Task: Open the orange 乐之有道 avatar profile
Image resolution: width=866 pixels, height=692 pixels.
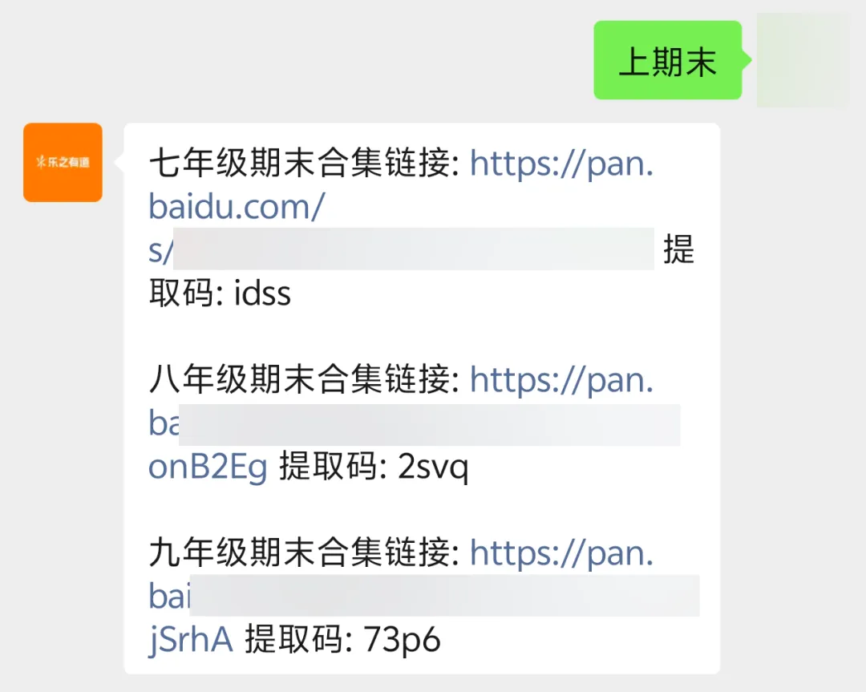Action: click(x=63, y=162)
